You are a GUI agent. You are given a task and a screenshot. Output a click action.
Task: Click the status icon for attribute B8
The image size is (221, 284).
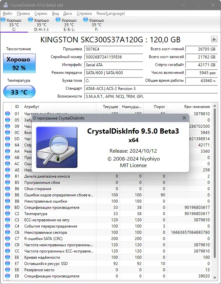[x=8, y=195]
